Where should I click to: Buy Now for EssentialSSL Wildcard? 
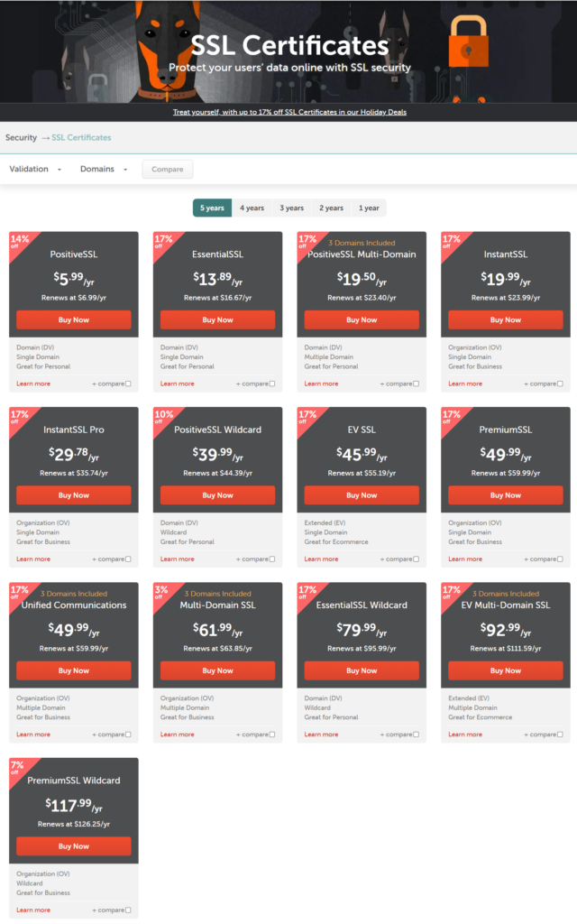point(362,670)
